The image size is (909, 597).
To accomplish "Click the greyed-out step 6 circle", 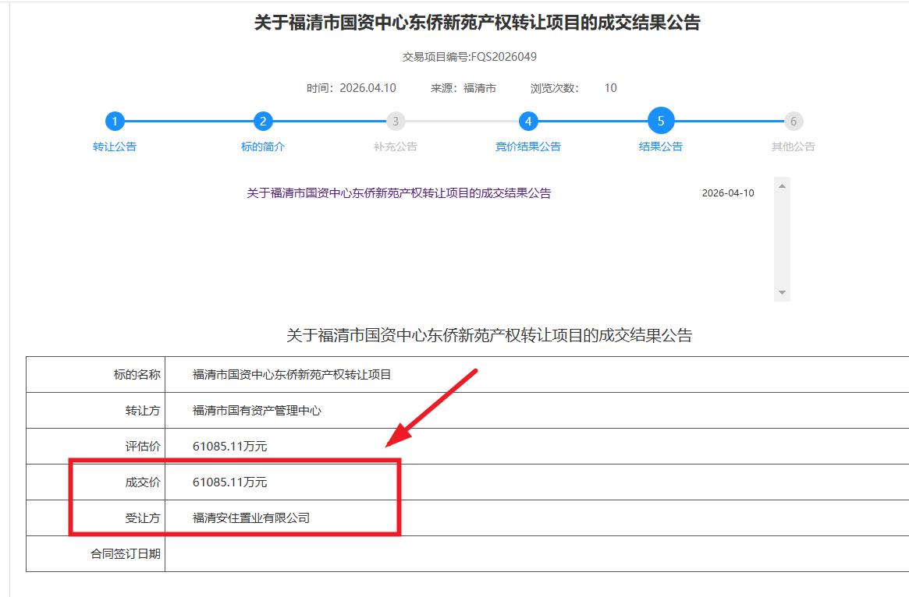I will (794, 122).
